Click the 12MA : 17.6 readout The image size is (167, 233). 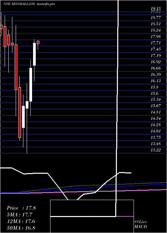tap(21, 221)
